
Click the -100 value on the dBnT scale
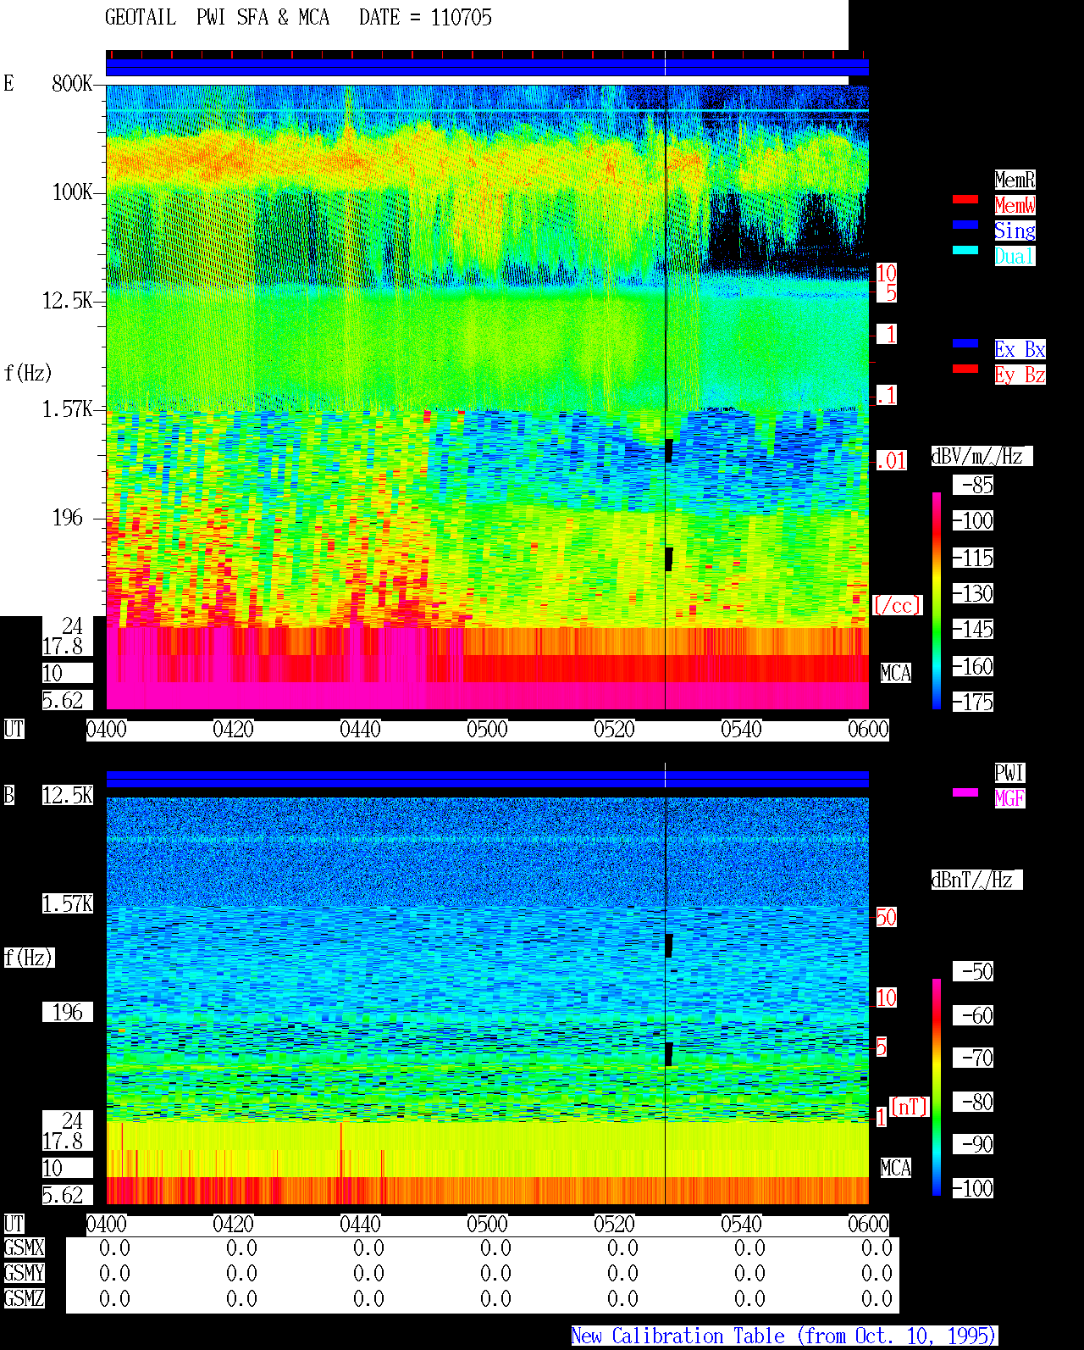tap(973, 1188)
